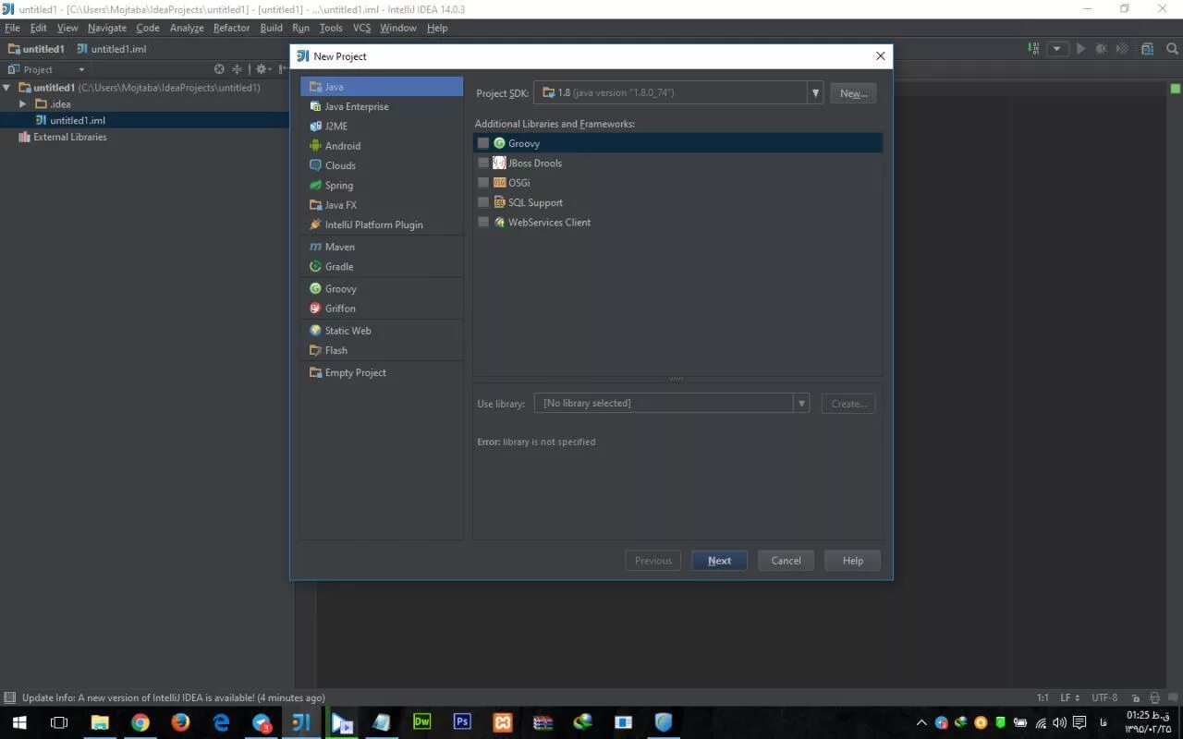Close the New Project dialog
Screen dimensions: 1183x739
(880, 56)
